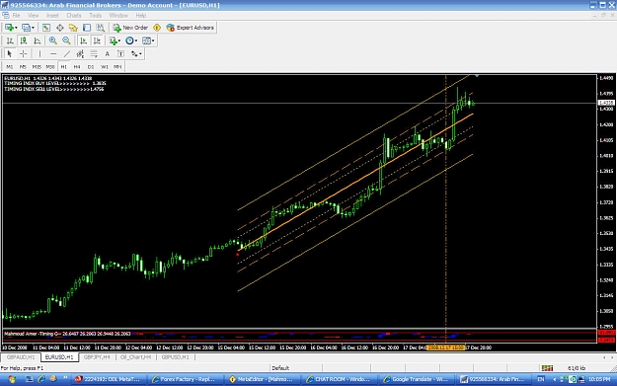
Task: Expand the New Chart dropdown arrow
Action: (x=16, y=28)
